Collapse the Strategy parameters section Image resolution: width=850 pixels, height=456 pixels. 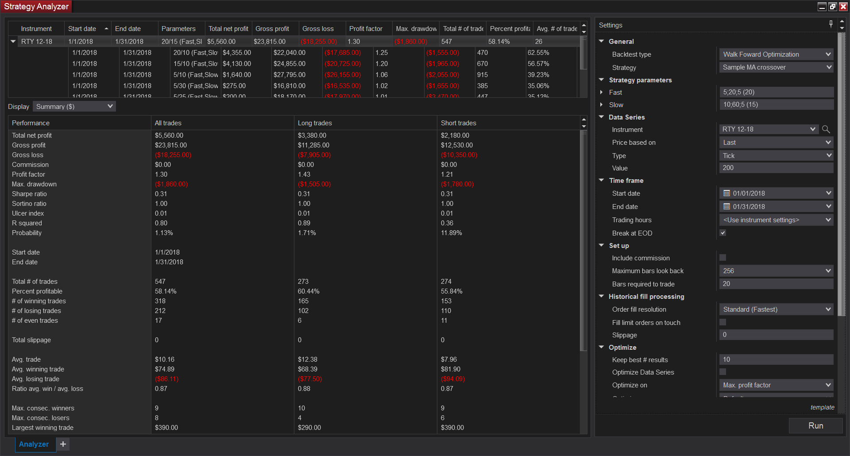tap(601, 80)
